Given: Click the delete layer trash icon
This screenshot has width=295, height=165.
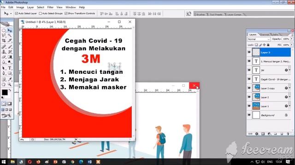Looking at the screenshot, I should 288,134.
